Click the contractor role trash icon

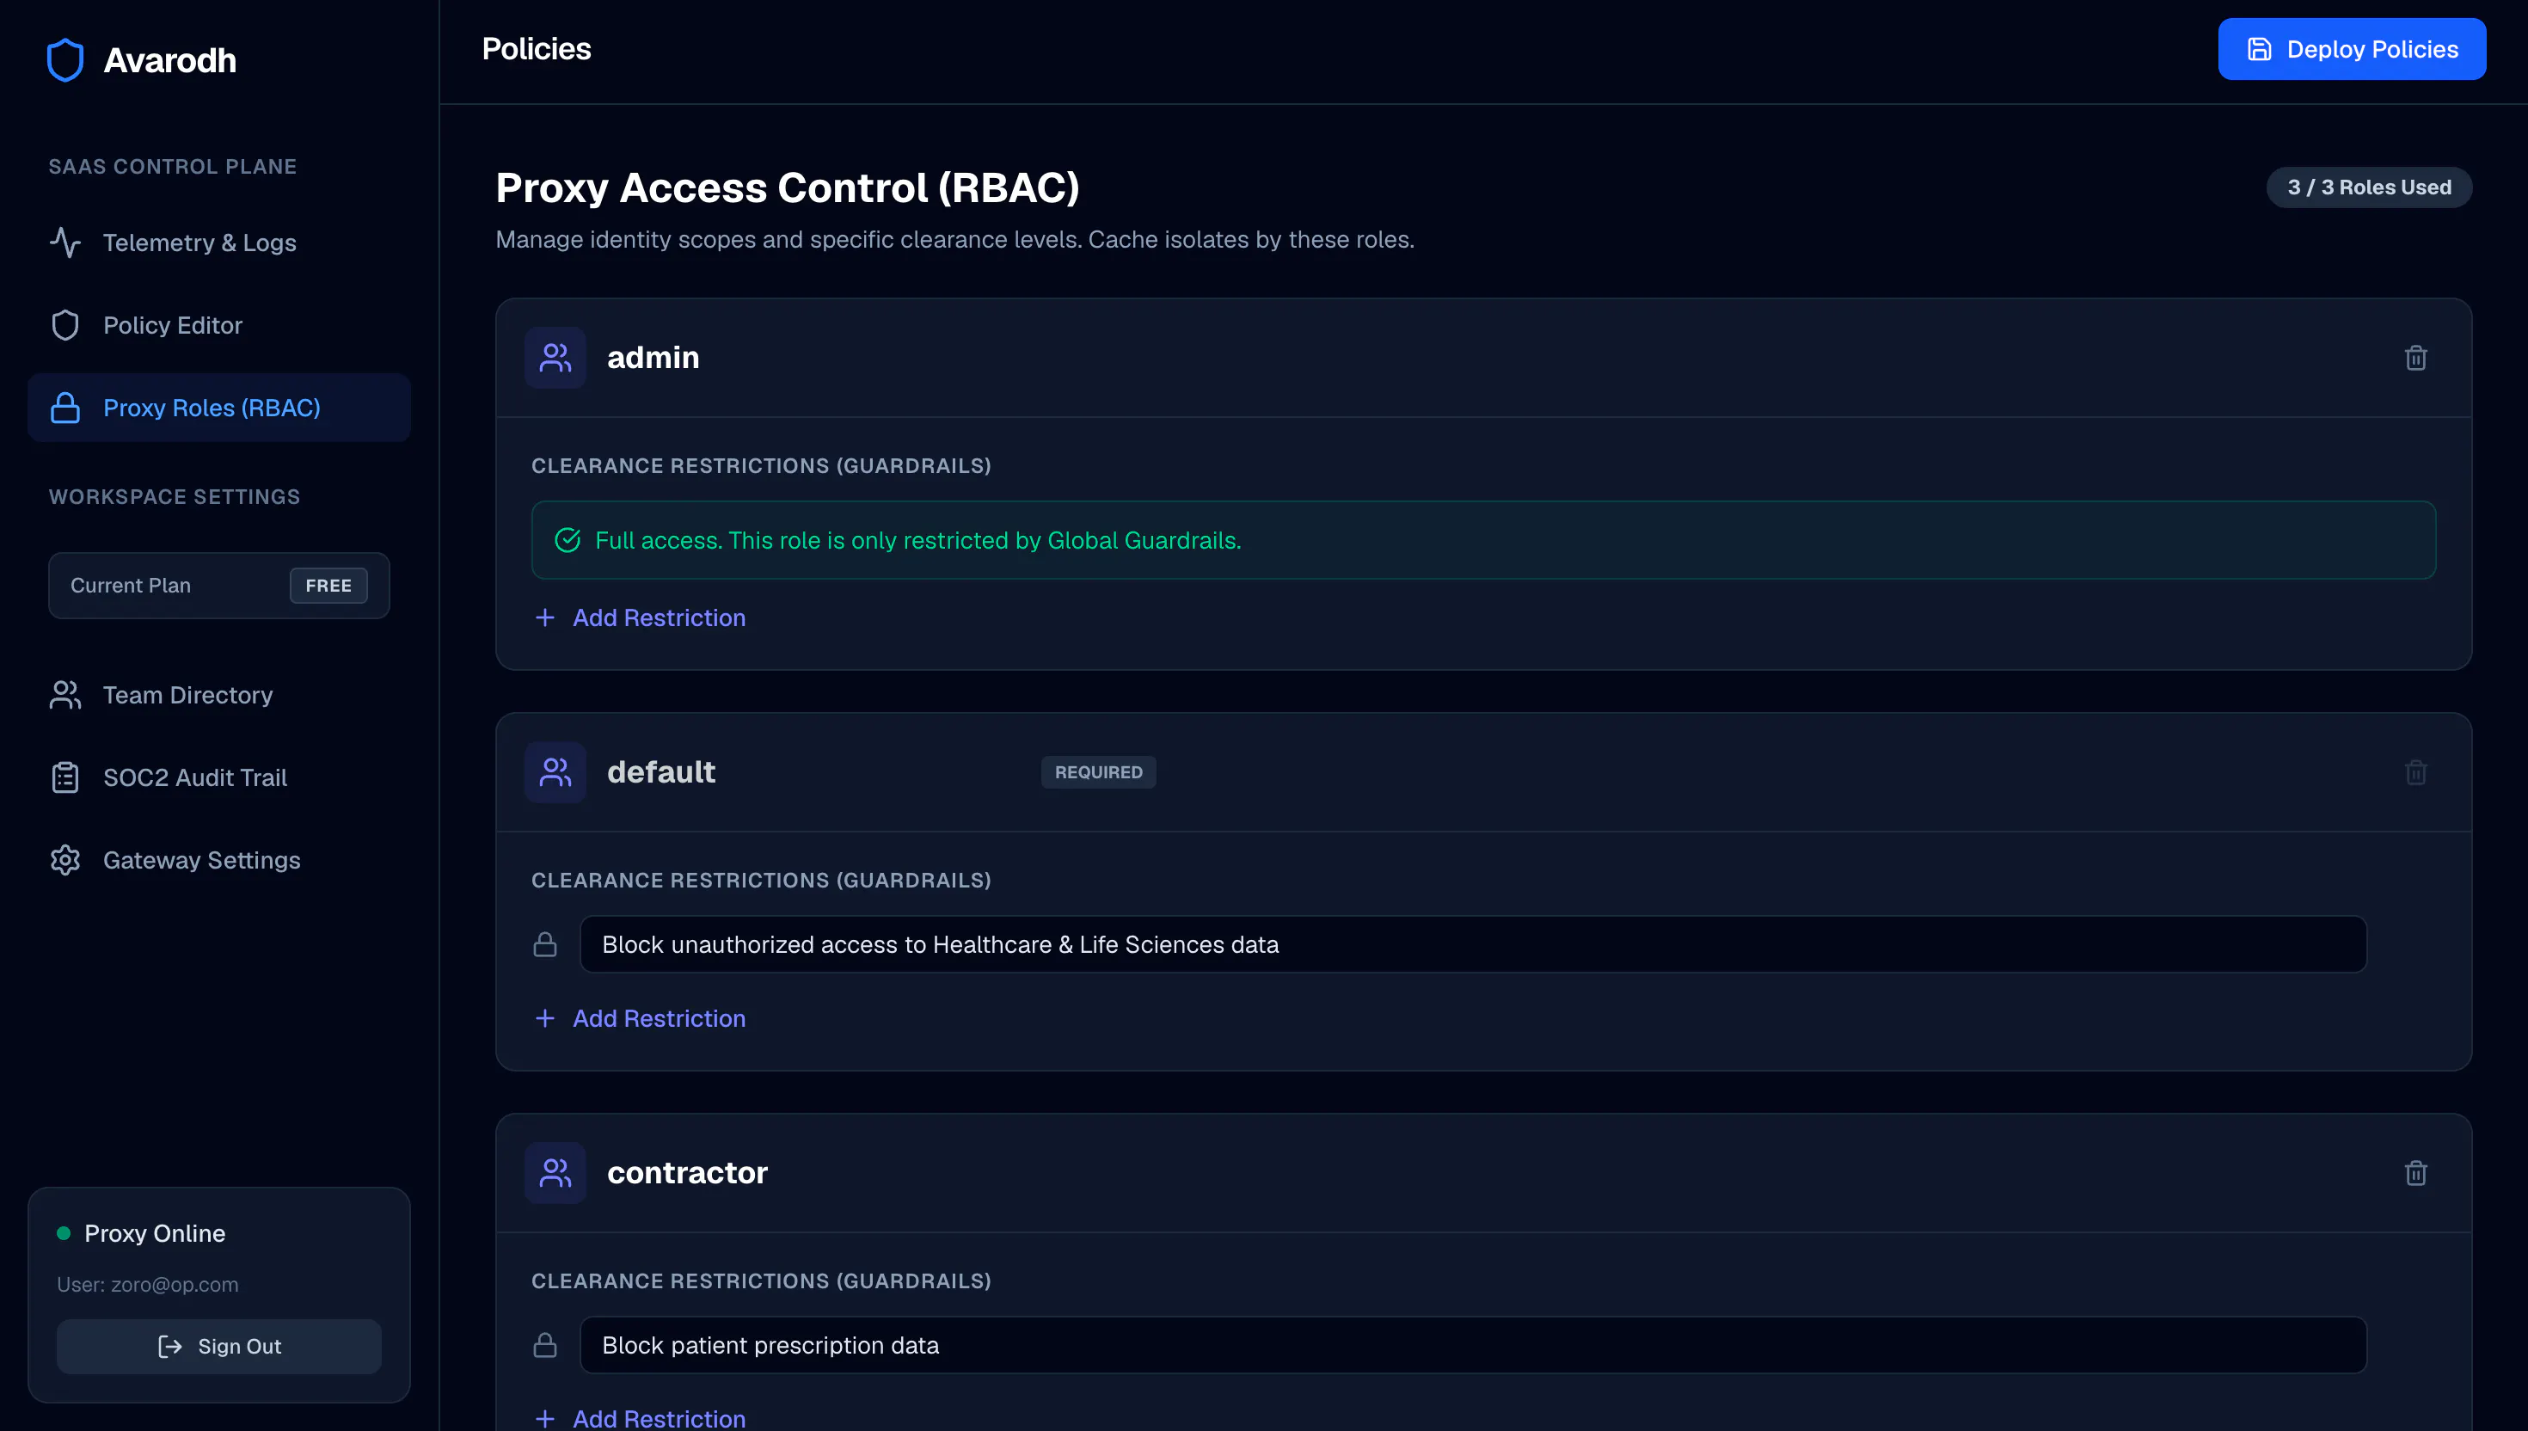click(2415, 1172)
